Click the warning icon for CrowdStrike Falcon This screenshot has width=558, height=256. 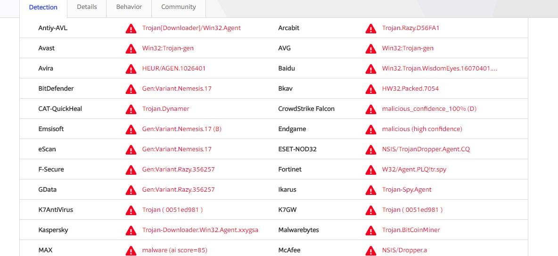tap(371, 109)
